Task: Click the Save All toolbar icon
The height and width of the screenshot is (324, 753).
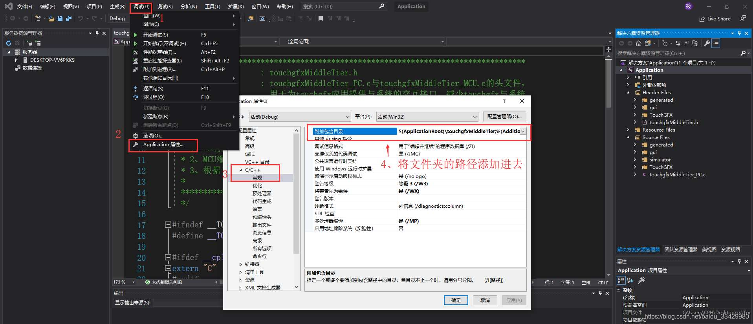Action: point(69,18)
